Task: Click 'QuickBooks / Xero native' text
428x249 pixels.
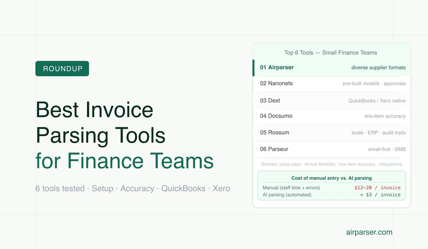Action: click(x=377, y=101)
